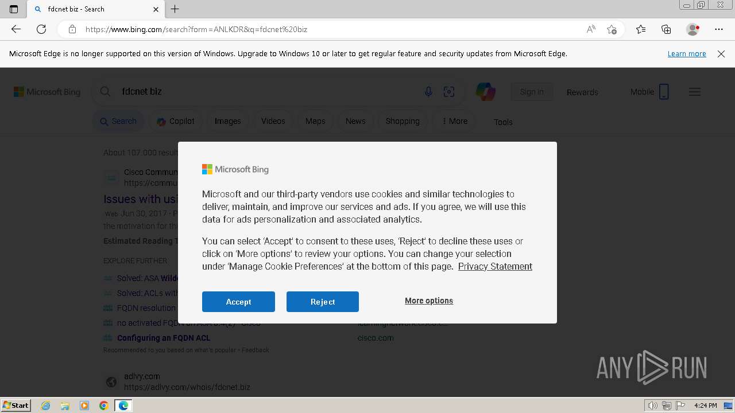Open Edge Settings and more menu

tap(719, 29)
